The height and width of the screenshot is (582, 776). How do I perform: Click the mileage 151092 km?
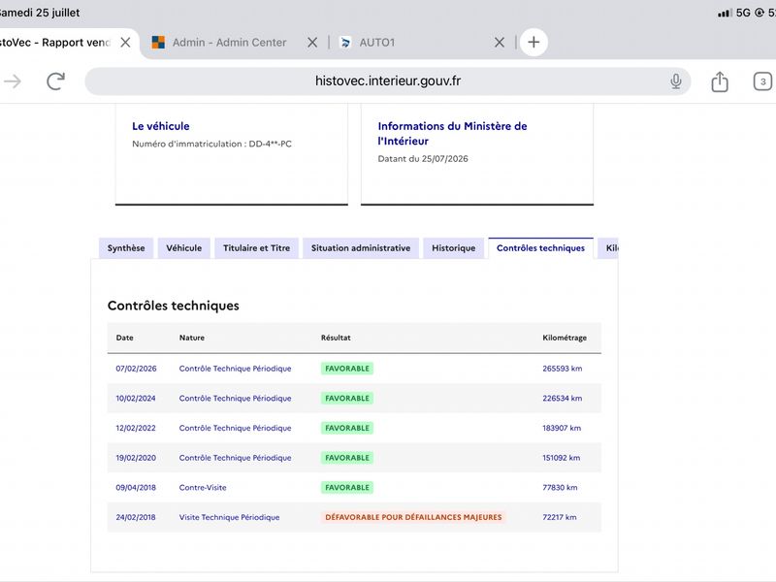pyautogui.click(x=562, y=458)
